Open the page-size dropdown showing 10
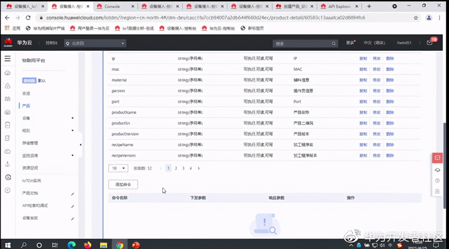449x249 pixels. (x=118, y=168)
